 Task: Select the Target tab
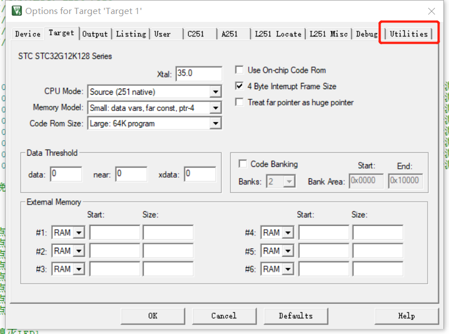pos(61,33)
